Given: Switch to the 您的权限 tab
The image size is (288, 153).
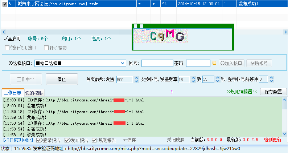Looking at the screenshot, I should [34, 93].
